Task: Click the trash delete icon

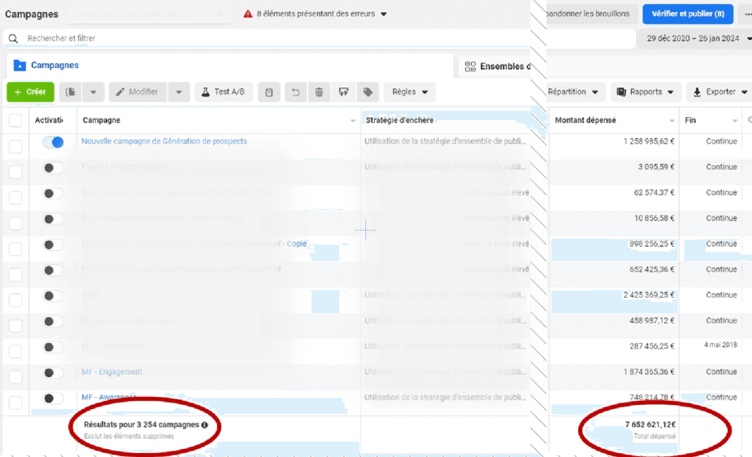Action: tap(319, 92)
